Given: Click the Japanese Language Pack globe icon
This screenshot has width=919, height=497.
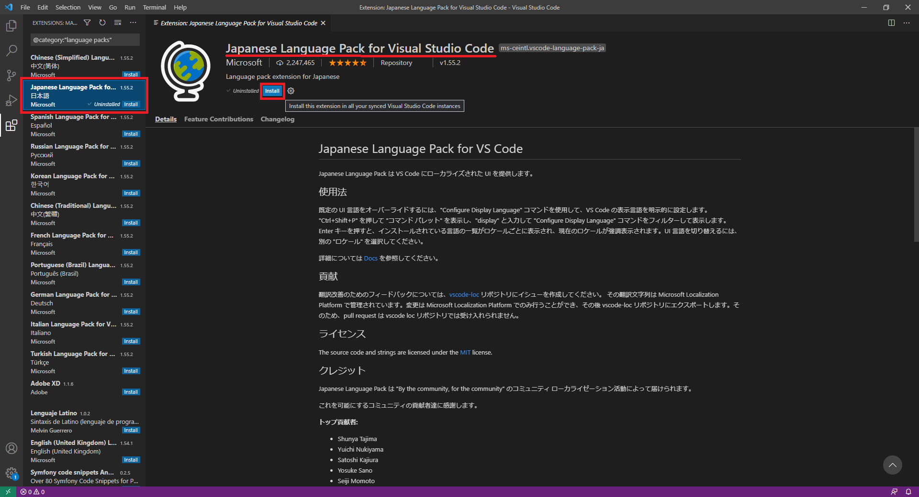Looking at the screenshot, I should point(186,71).
